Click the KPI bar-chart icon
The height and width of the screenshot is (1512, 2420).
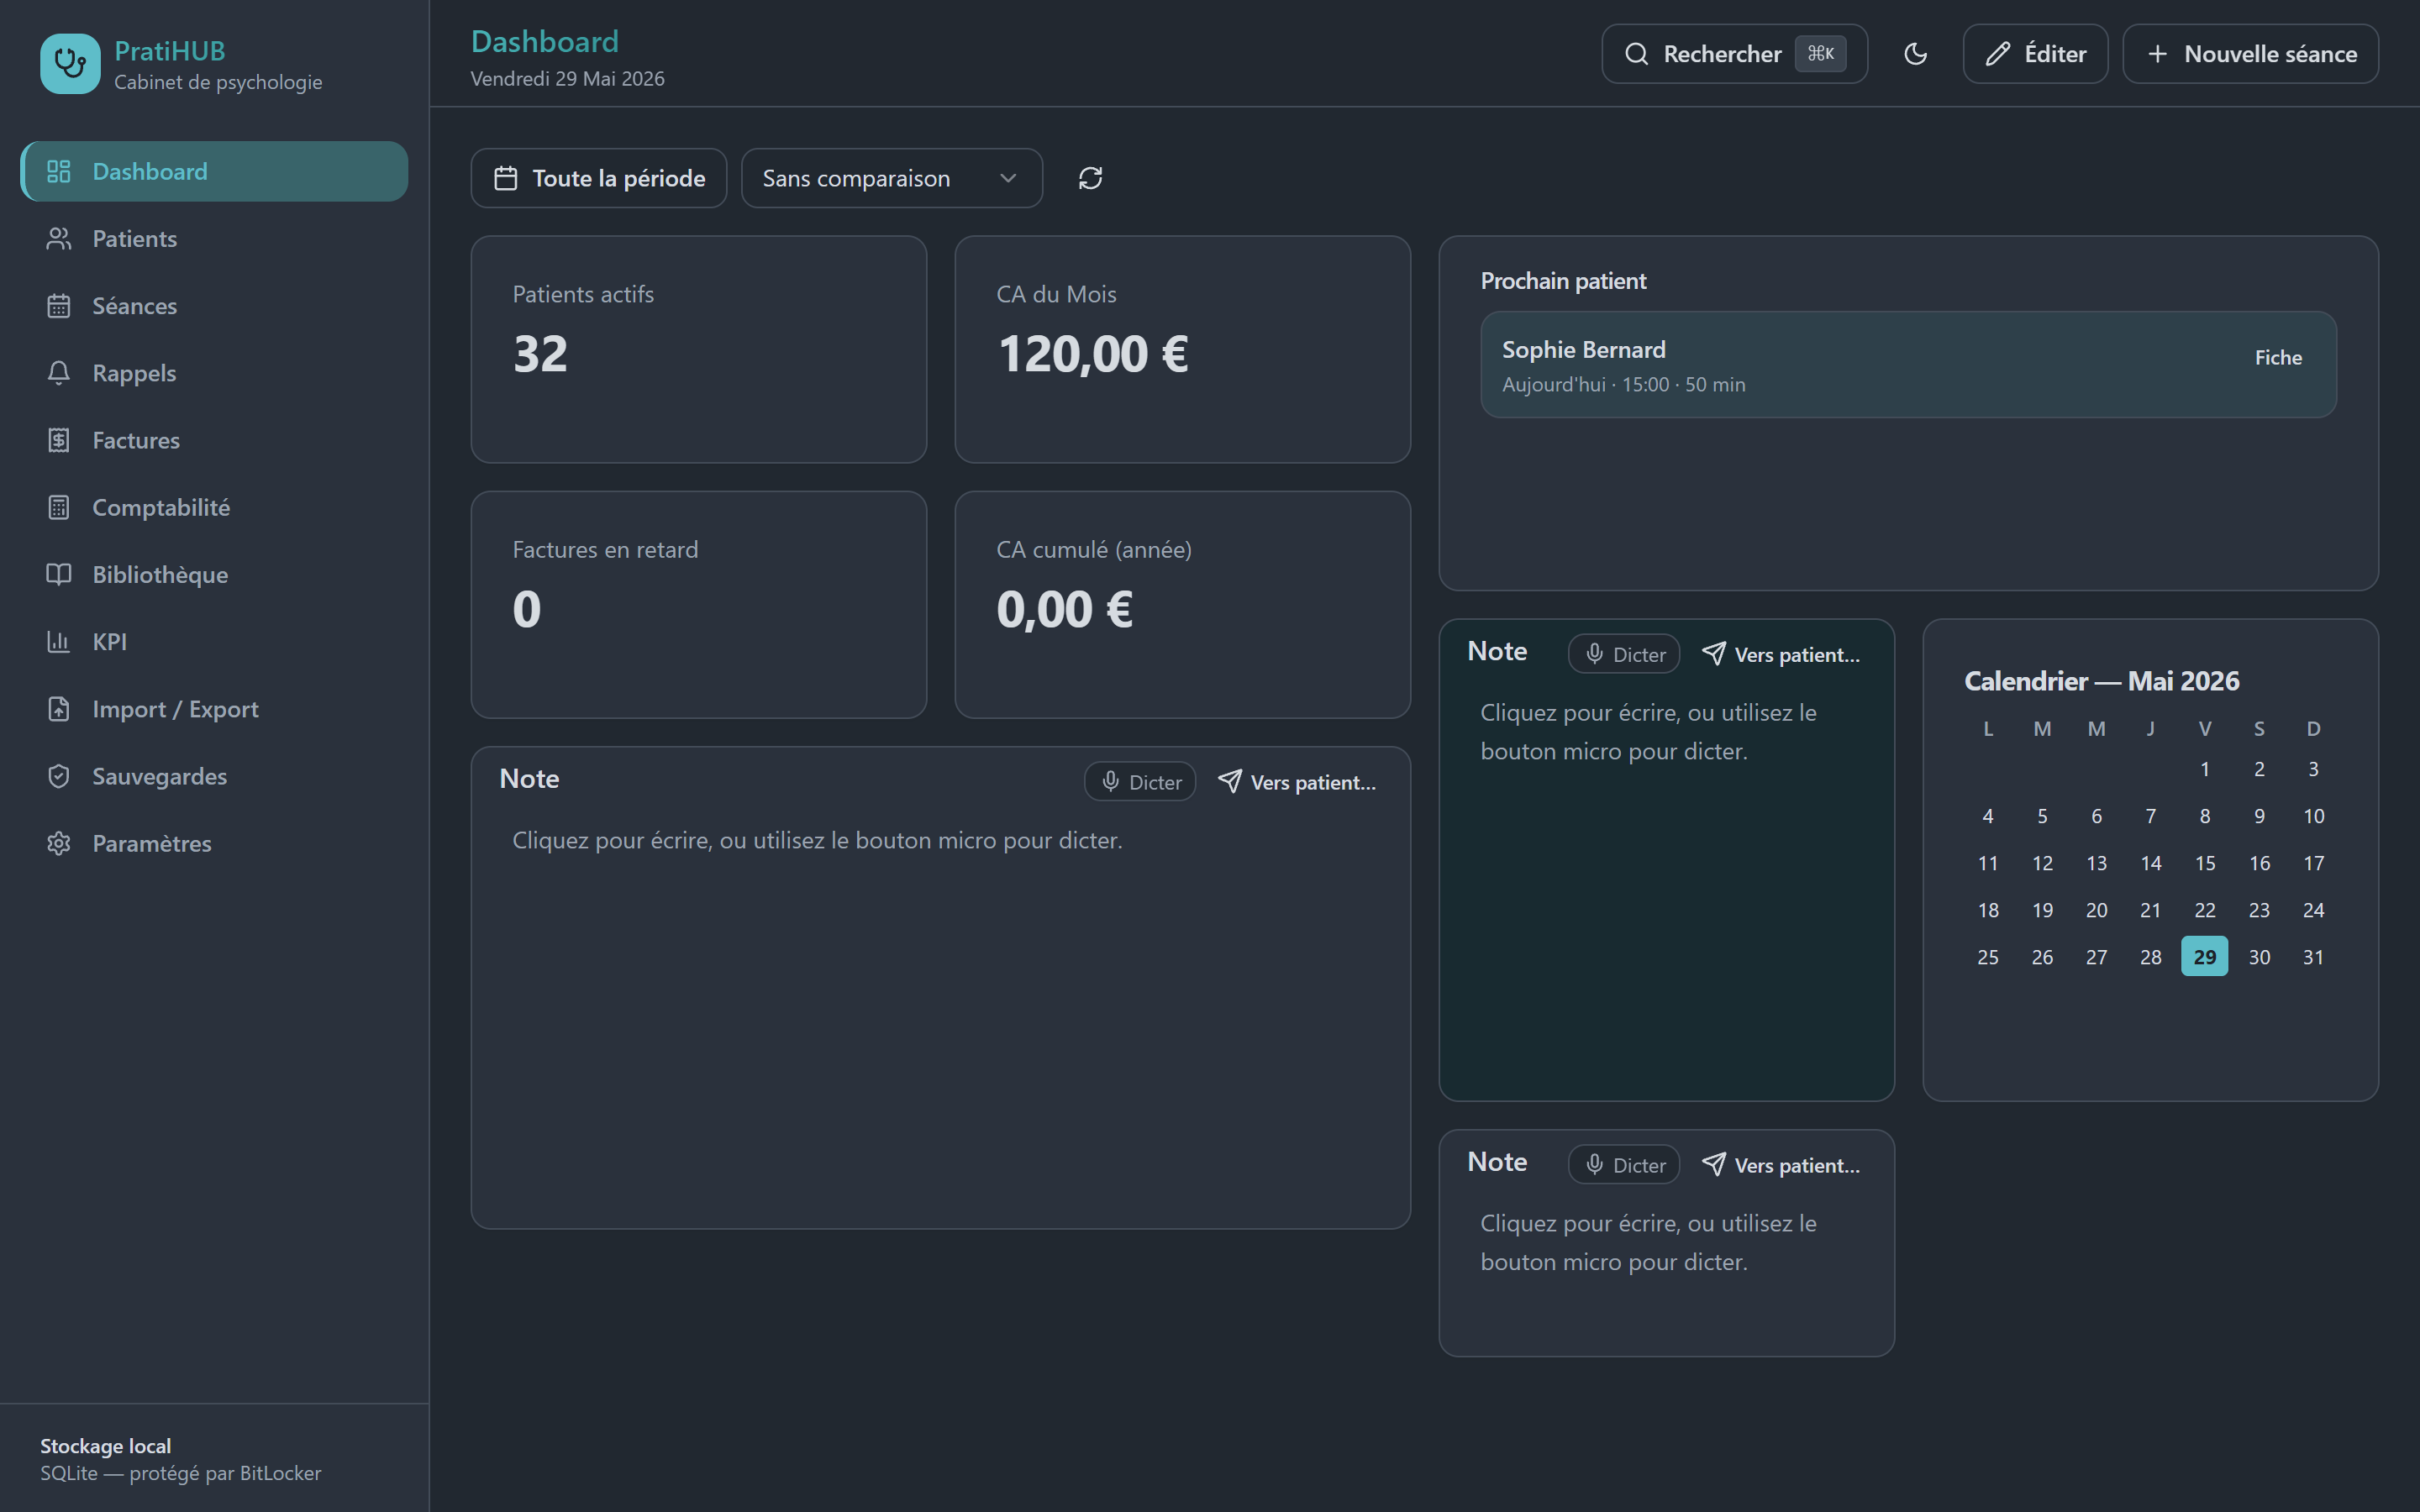[59, 641]
